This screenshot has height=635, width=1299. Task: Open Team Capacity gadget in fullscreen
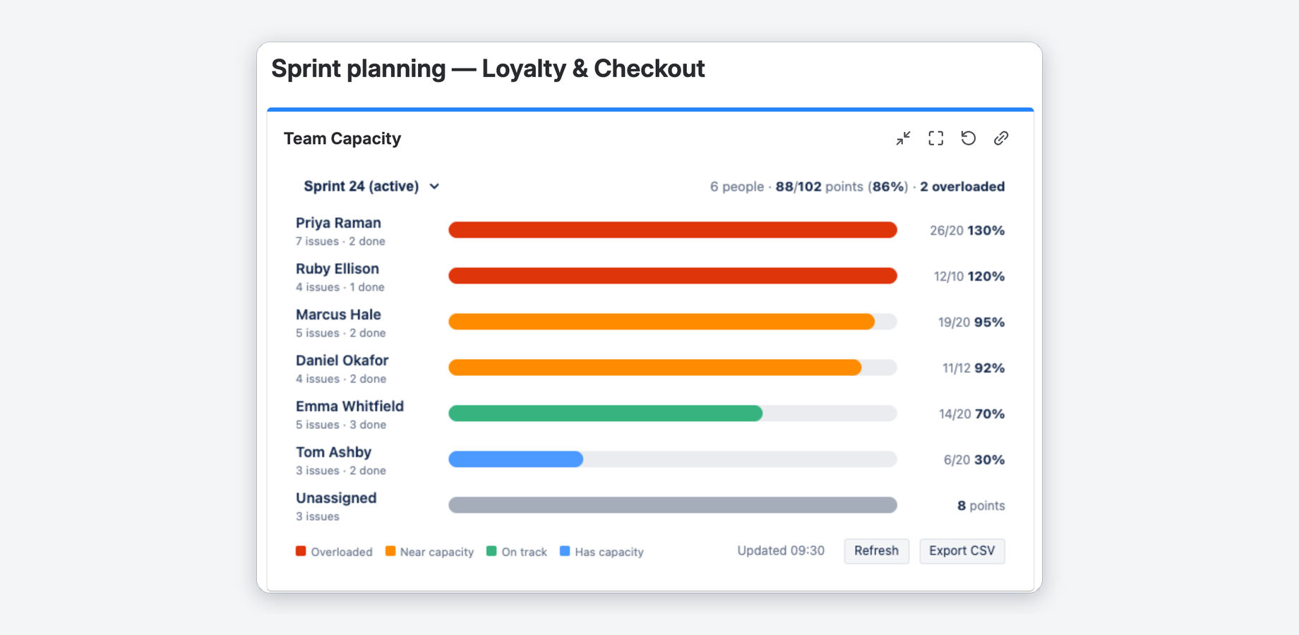pos(936,138)
